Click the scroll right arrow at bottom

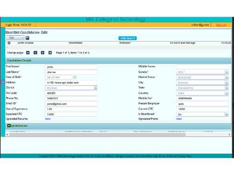[229, 134]
